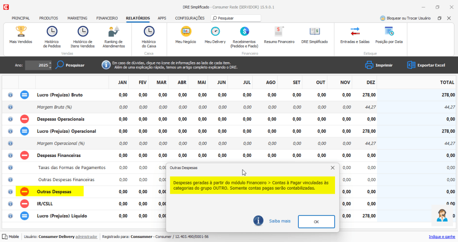Follow the Saiba mais link
The image size is (458, 242).
tap(280, 221)
